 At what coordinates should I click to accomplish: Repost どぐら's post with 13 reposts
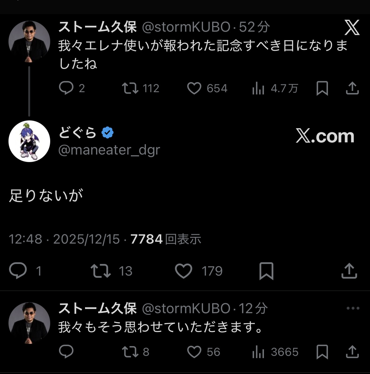pyautogui.click(x=100, y=271)
